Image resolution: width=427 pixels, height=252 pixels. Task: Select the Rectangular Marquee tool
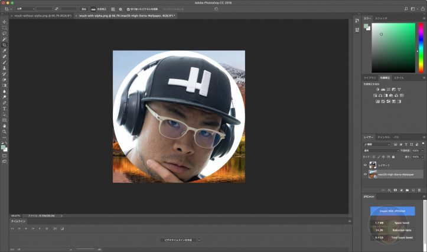[x=5, y=28]
